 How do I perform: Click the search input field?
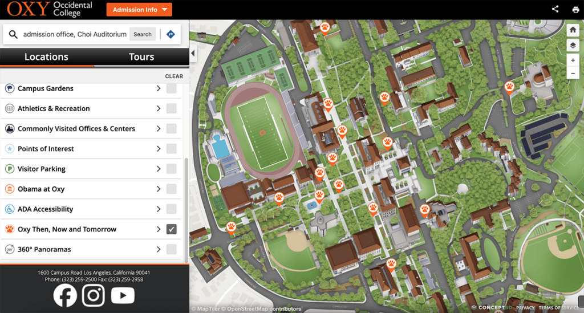coord(74,34)
